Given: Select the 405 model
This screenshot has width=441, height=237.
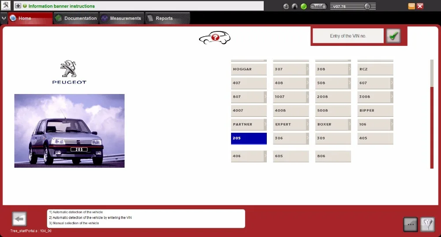Looking at the screenshot, I should pos(375,139).
